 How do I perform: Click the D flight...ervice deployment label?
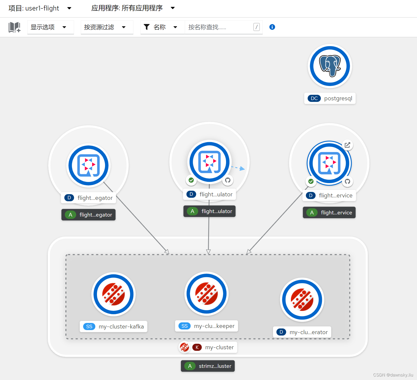tap(329, 196)
